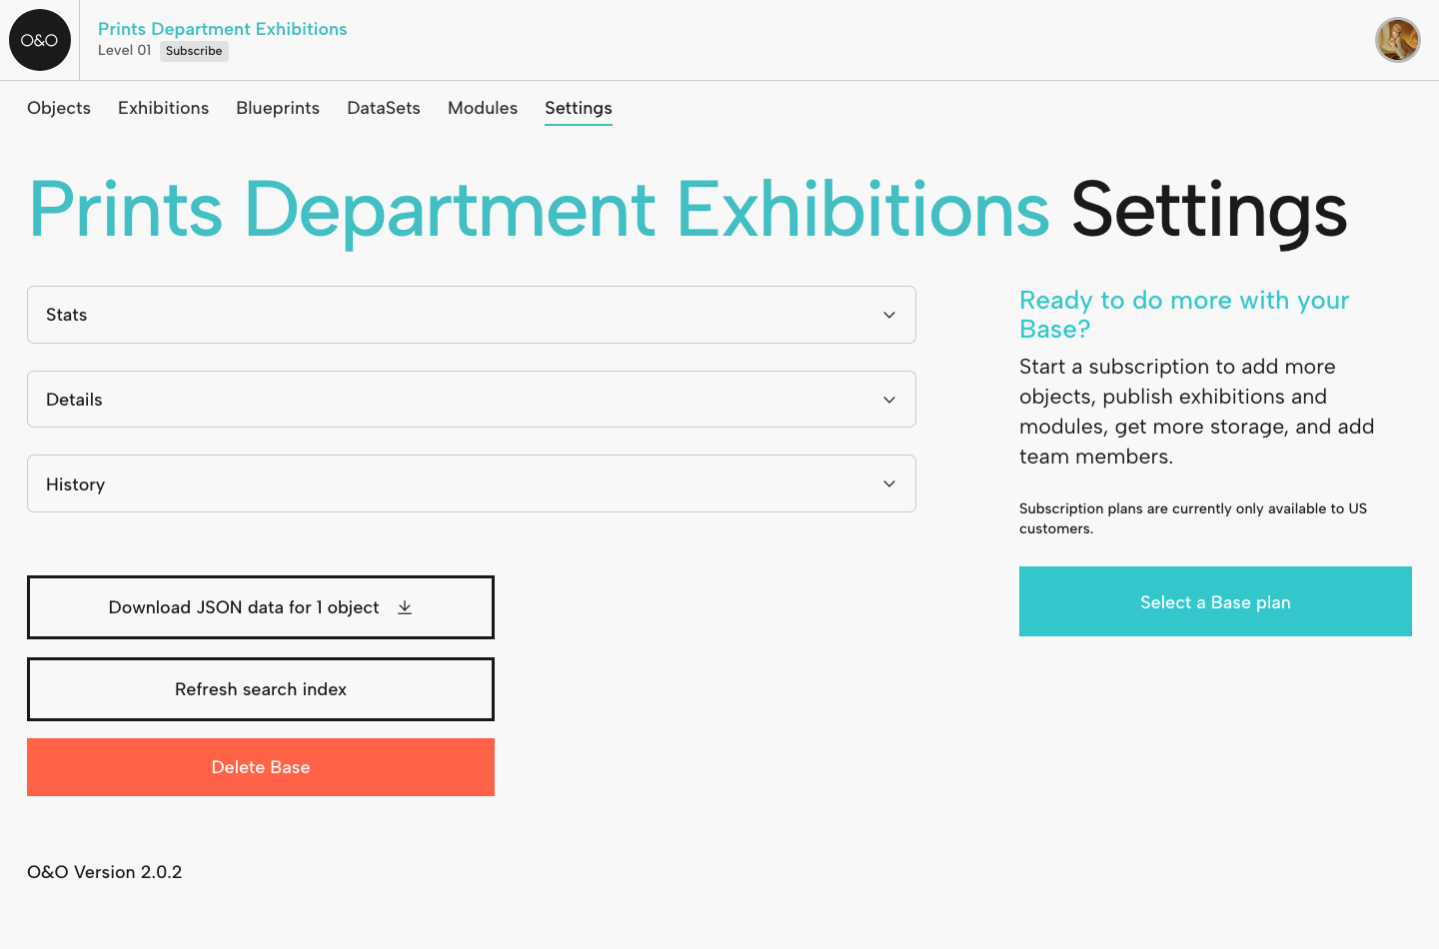Expand the History section
The width and height of the screenshot is (1439, 949).
click(471, 482)
